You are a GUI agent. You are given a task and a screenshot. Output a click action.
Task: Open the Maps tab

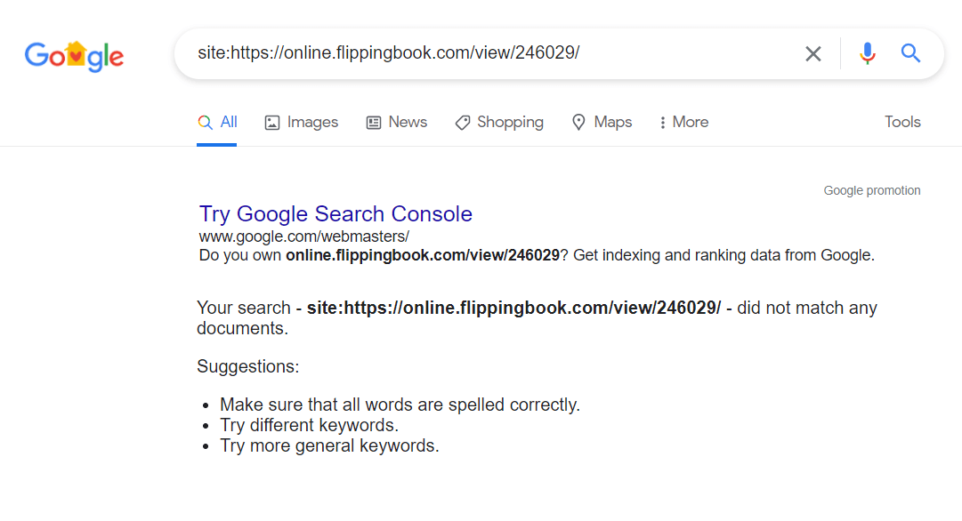click(602, 122)
